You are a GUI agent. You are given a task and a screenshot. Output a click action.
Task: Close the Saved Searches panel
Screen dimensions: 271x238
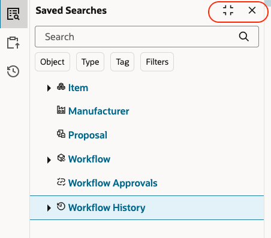pos(252,10)
